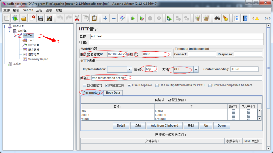Image resolution: width=273 pixels, height=153 pixels.
Task: Uncheck 包含等于 for key row
Action: 248,111
